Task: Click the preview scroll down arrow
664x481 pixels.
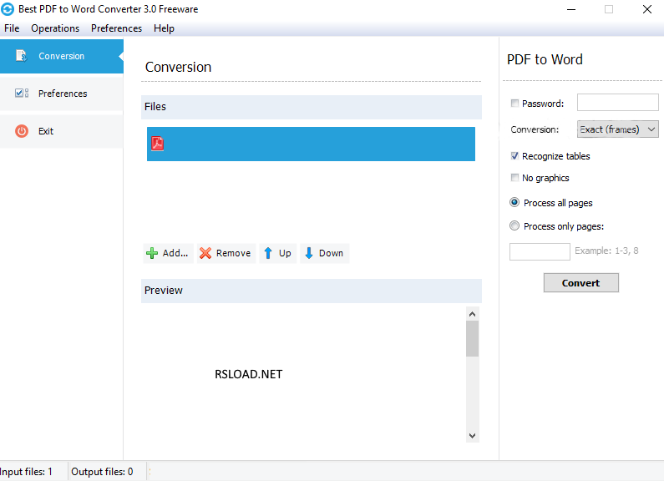Action: pyautogui.click(x=472, y=436)
